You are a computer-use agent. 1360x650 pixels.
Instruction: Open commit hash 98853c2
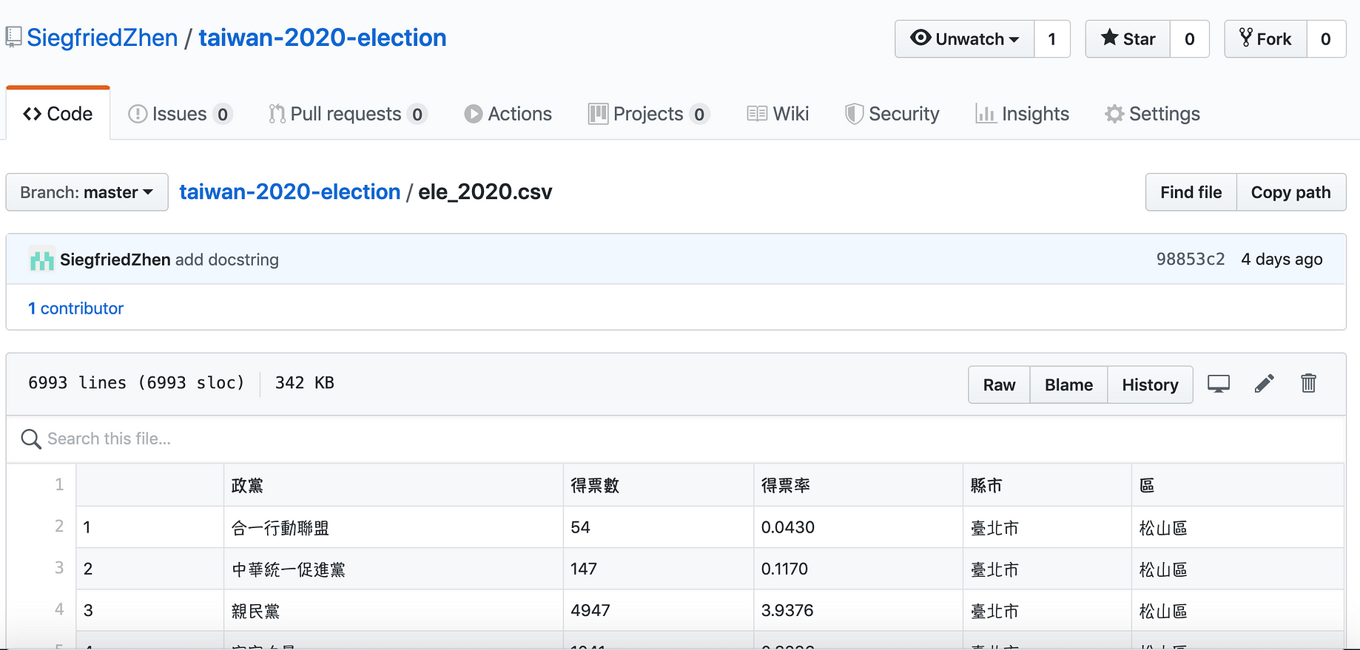click(x=1191, y=259)
